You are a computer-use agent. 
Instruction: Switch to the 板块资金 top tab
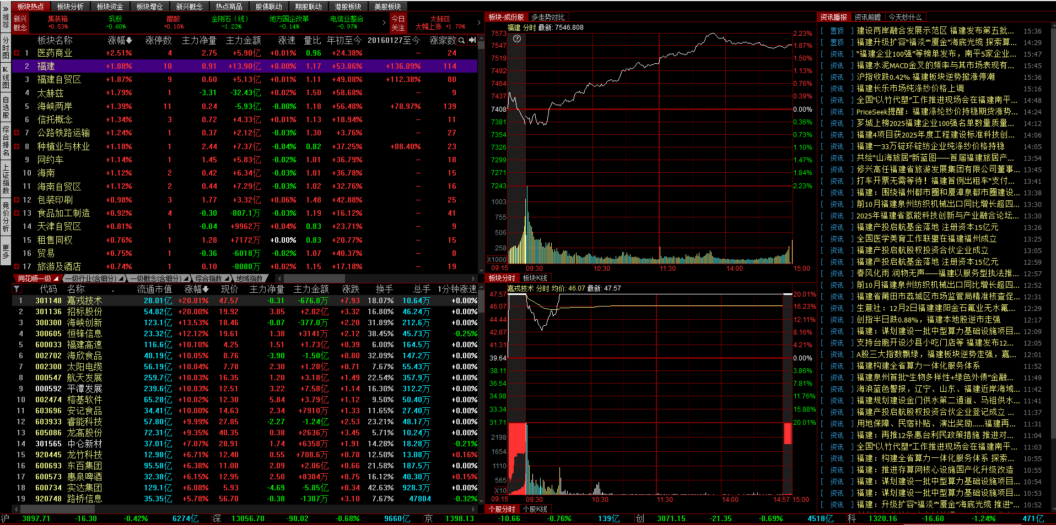pyautogui.click(x=110, y=7)
